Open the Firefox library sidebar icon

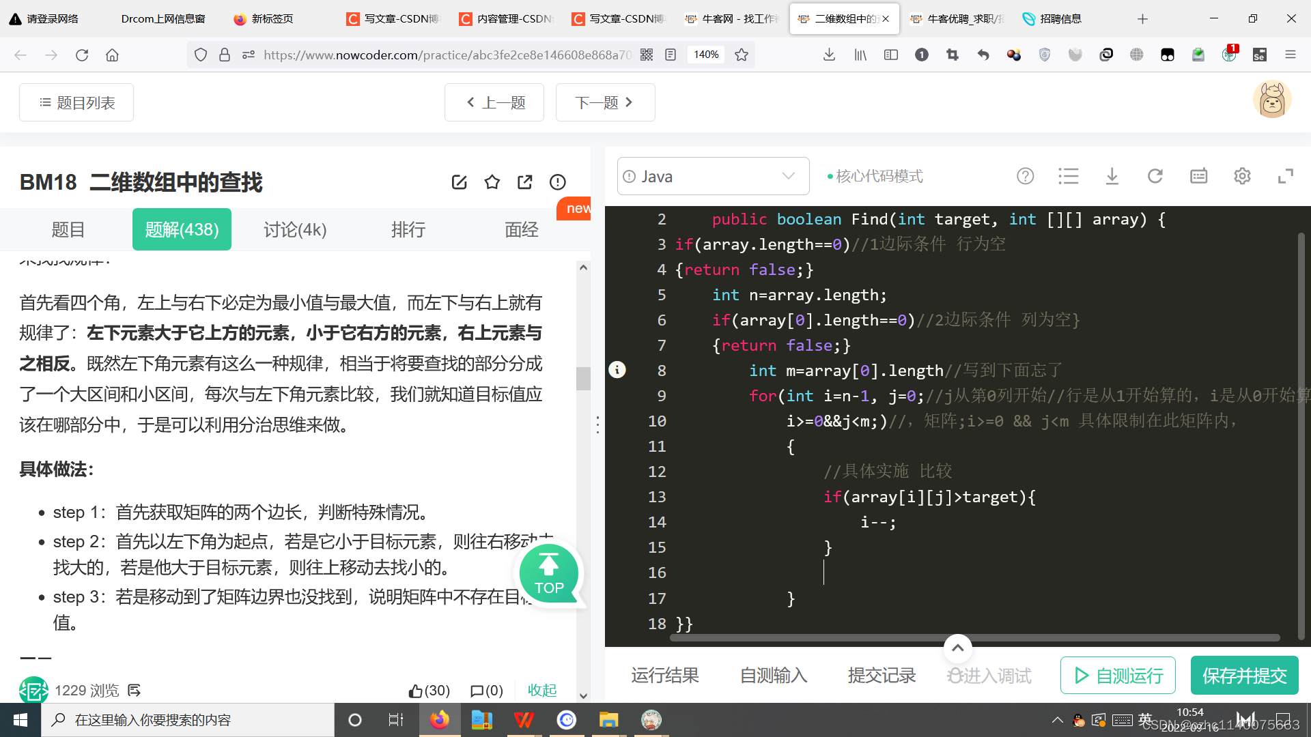pyautogui.click(x=860, y=55)
